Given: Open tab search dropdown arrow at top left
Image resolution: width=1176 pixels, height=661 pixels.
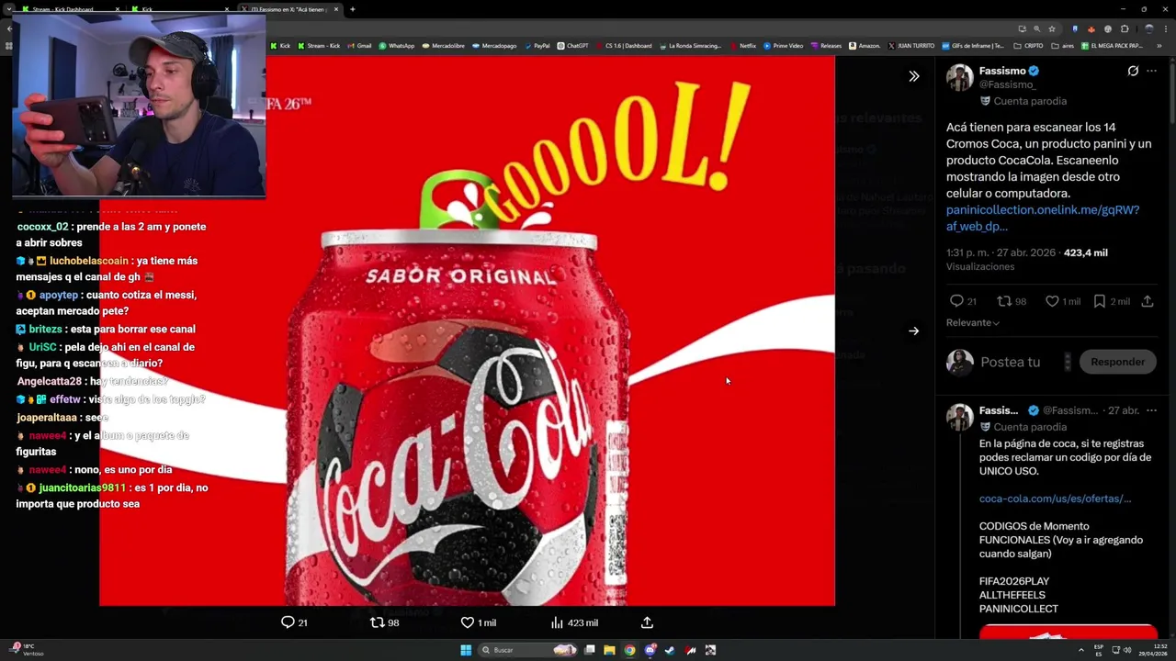Looking at the screenshot, I should 9,9.
